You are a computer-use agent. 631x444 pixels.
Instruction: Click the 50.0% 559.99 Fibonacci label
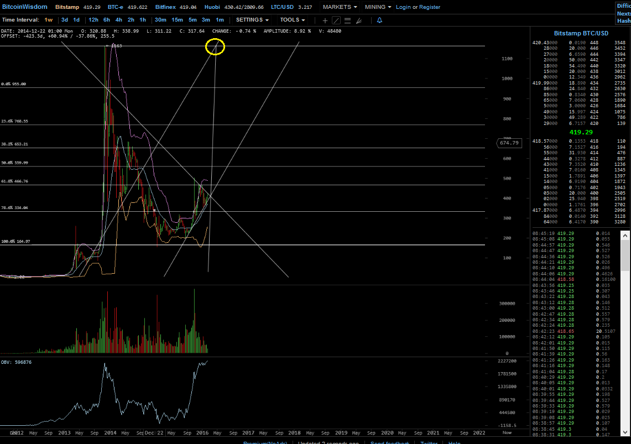(x=14, y=163)
